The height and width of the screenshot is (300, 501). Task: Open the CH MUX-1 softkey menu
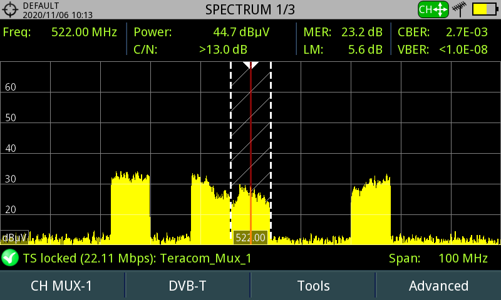(61, 286)
